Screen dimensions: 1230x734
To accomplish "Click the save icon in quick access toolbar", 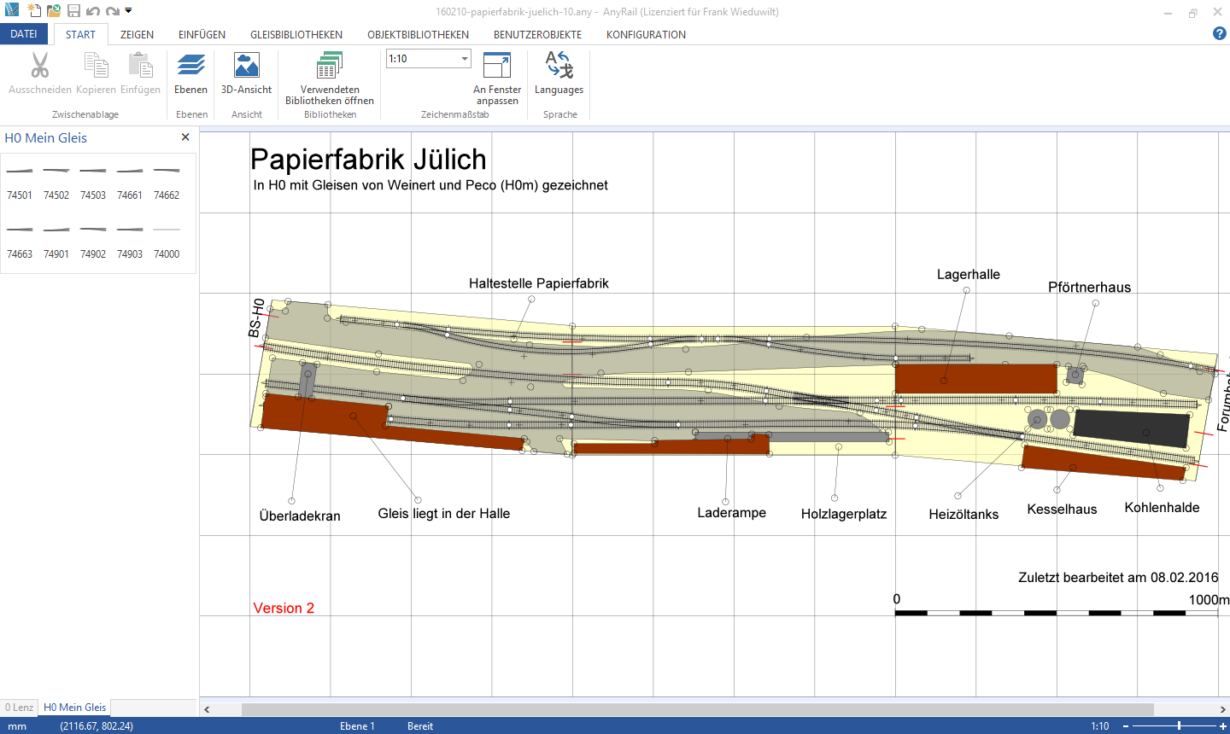I will point(73,11).
